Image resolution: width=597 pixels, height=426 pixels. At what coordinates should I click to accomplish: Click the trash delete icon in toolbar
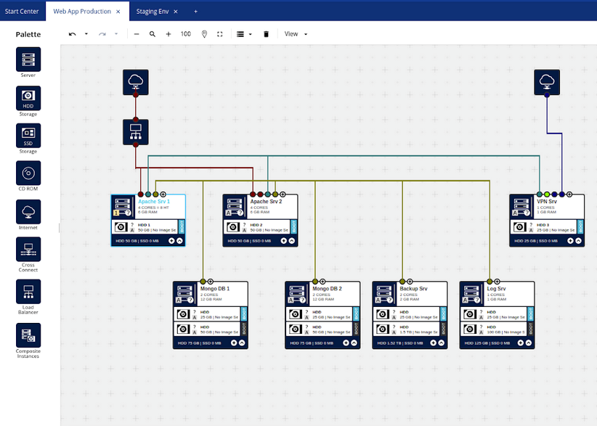click(x=266, y=34)
